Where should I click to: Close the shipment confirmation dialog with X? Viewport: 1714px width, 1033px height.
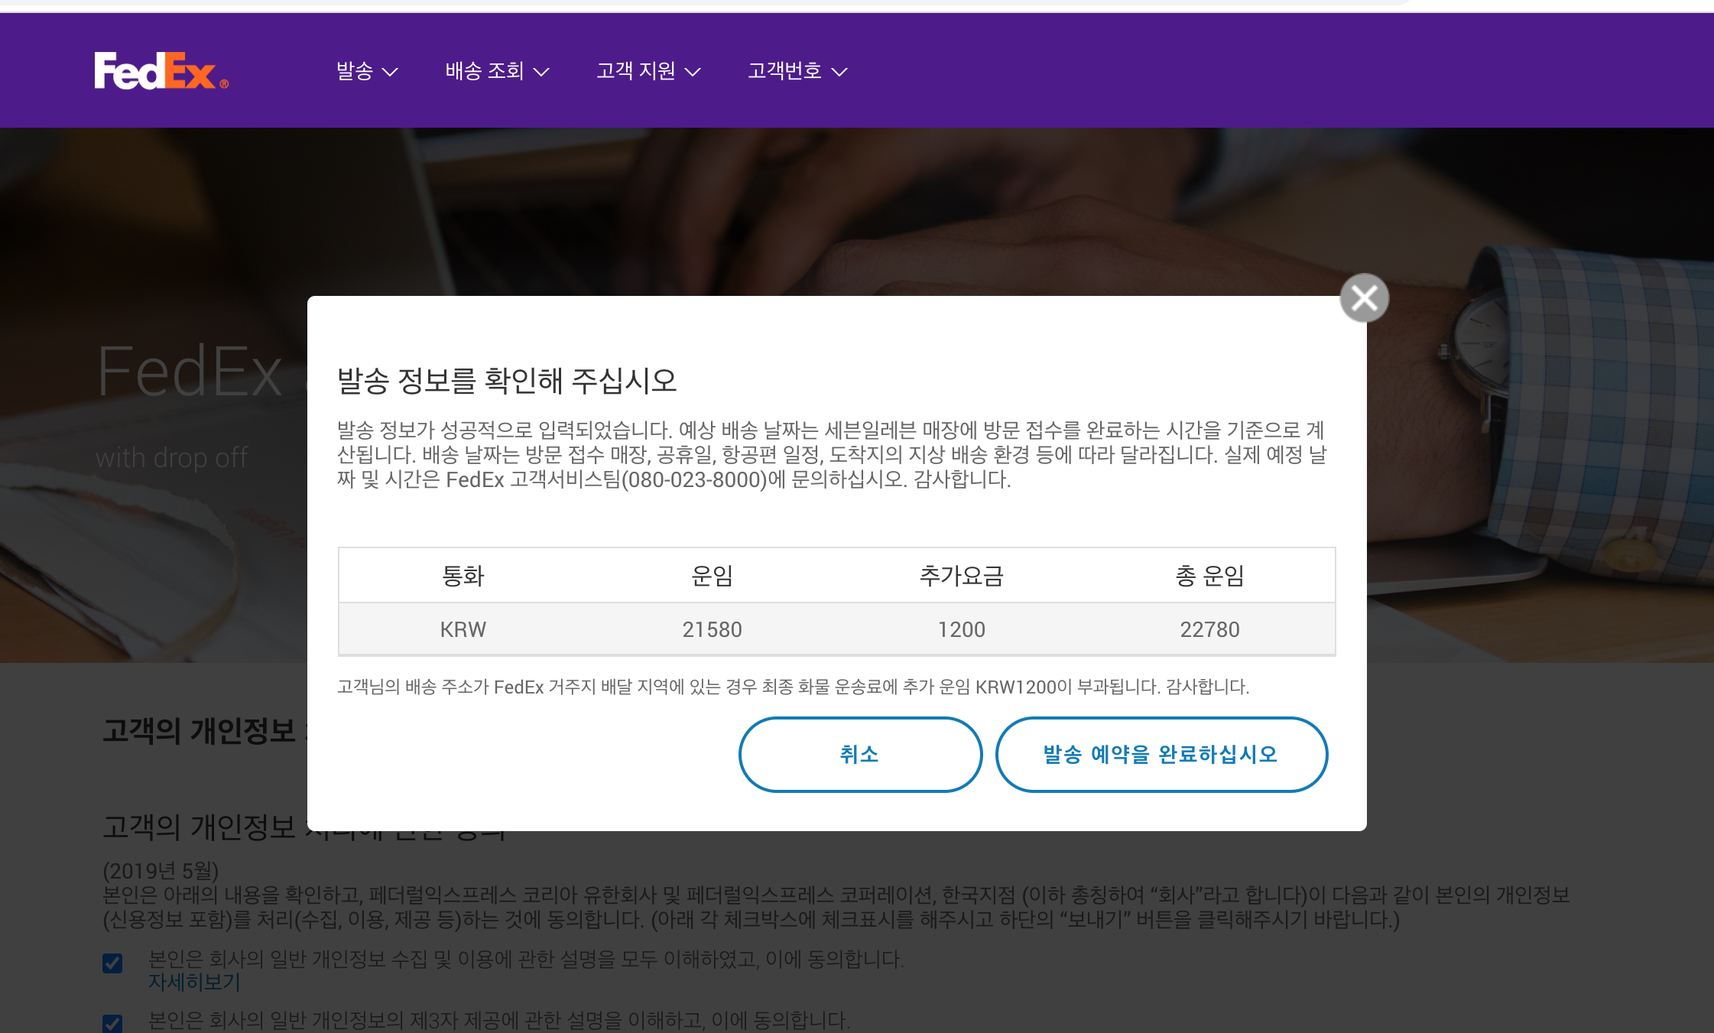[1364, 298]
